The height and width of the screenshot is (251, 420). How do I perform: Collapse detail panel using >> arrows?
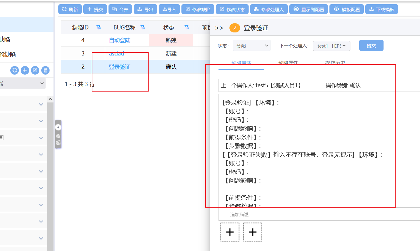[x=219, y=28]
